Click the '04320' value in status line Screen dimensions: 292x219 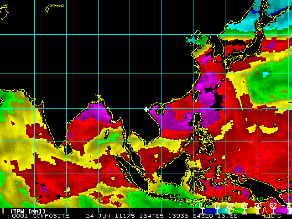[203, 216]
